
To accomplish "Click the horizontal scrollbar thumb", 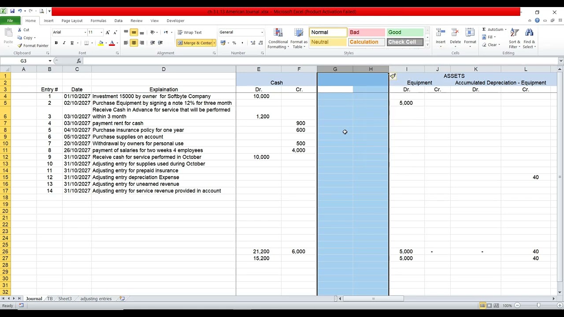I will [x=373, y=299].
